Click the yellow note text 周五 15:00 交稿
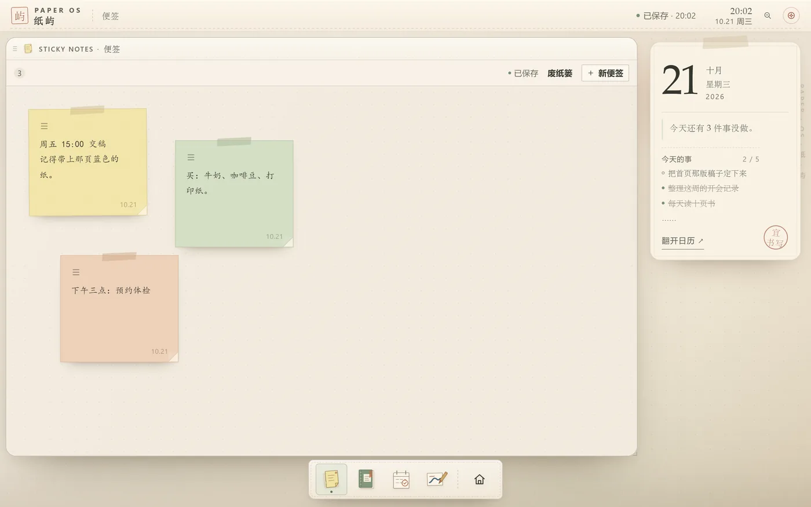The image size is (811, 507). (73, 144)
